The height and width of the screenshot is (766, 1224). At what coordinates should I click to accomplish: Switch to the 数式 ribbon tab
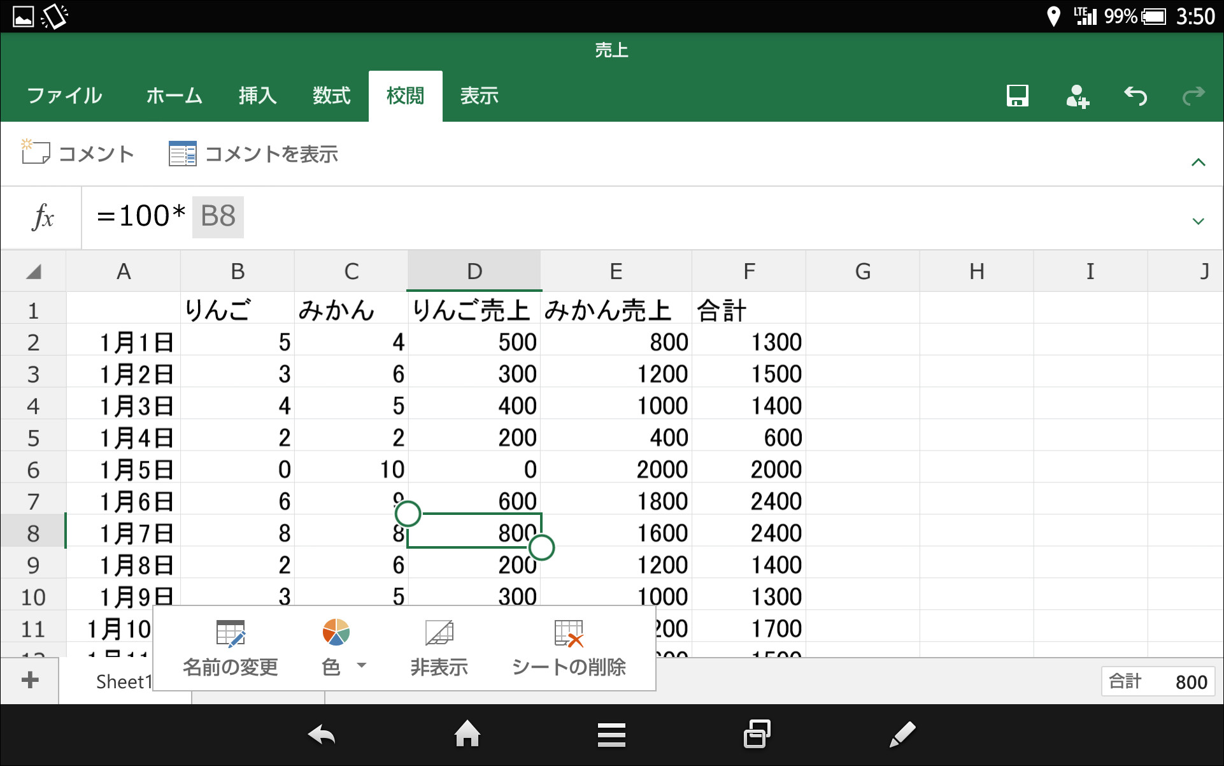331,96
